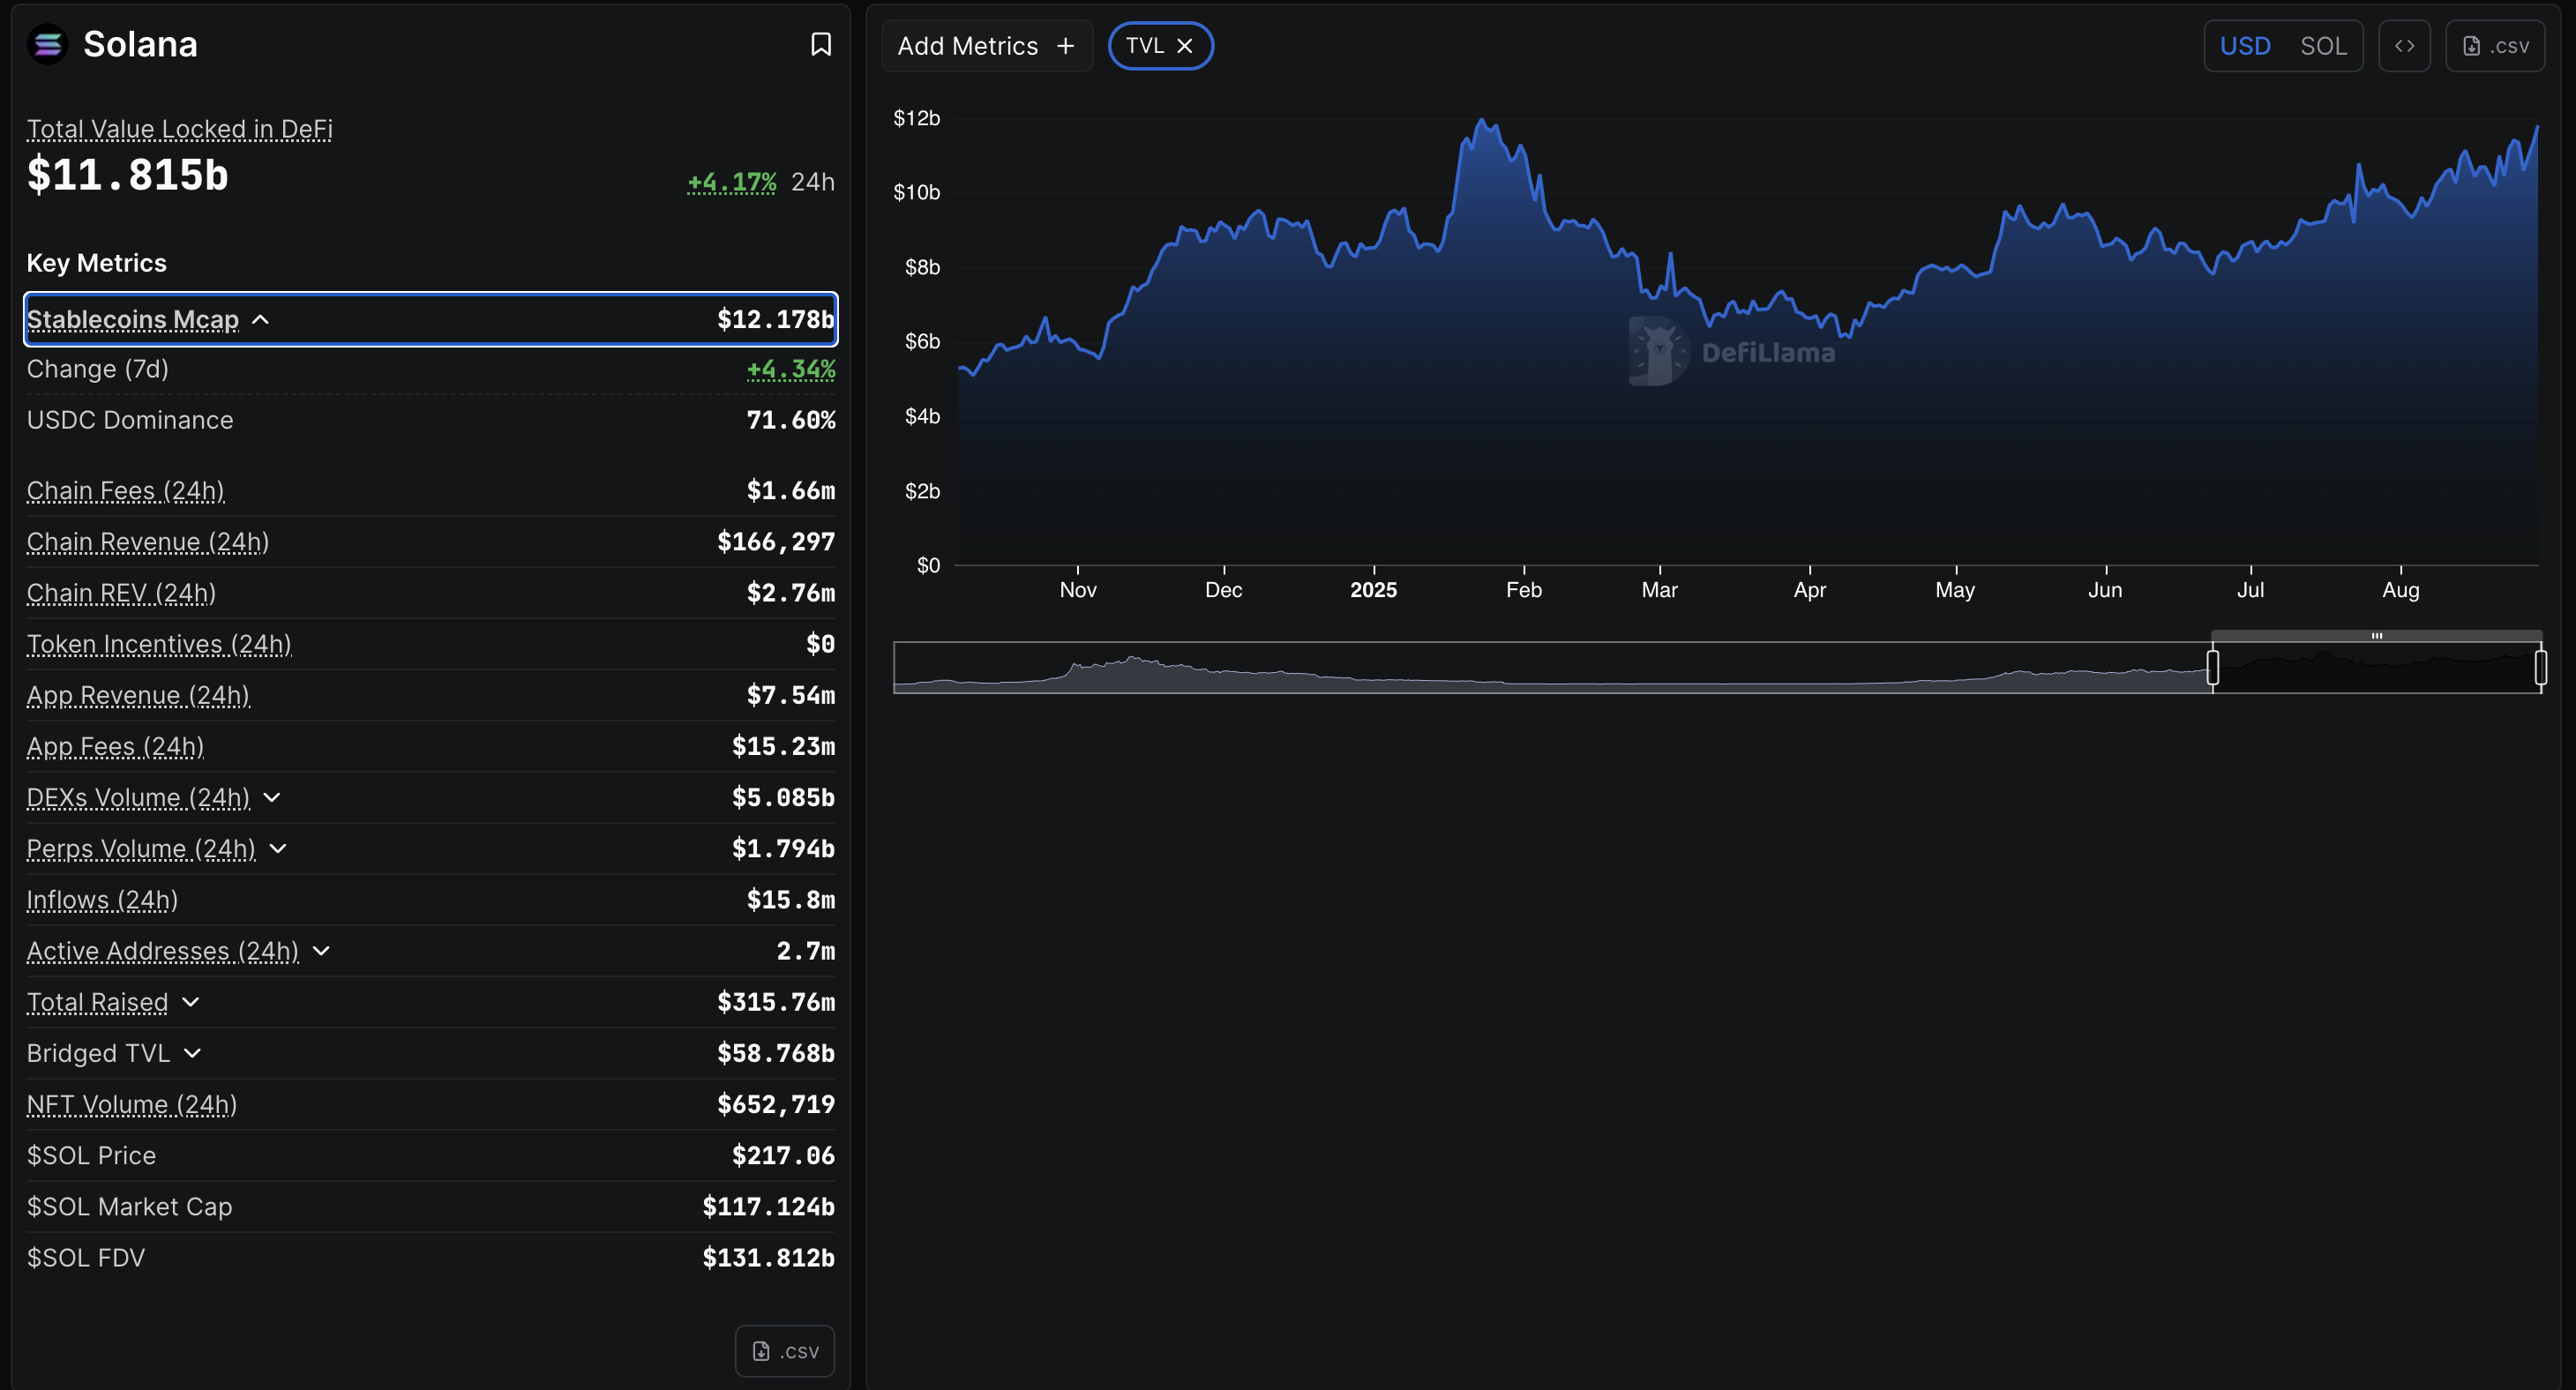Expand Perps Volume (24h) details
Viewport: 2576px width, 1390px height.
tap(279, 848)
